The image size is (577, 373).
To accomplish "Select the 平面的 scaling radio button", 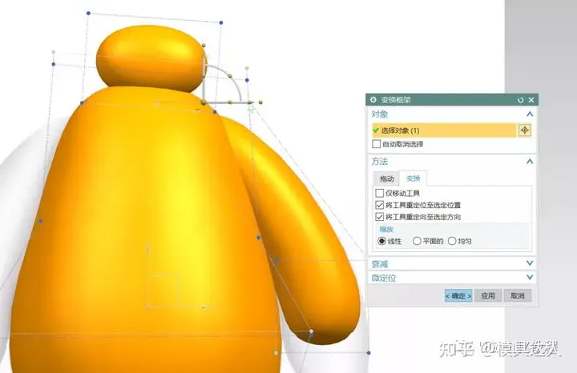I will [417, 241].
